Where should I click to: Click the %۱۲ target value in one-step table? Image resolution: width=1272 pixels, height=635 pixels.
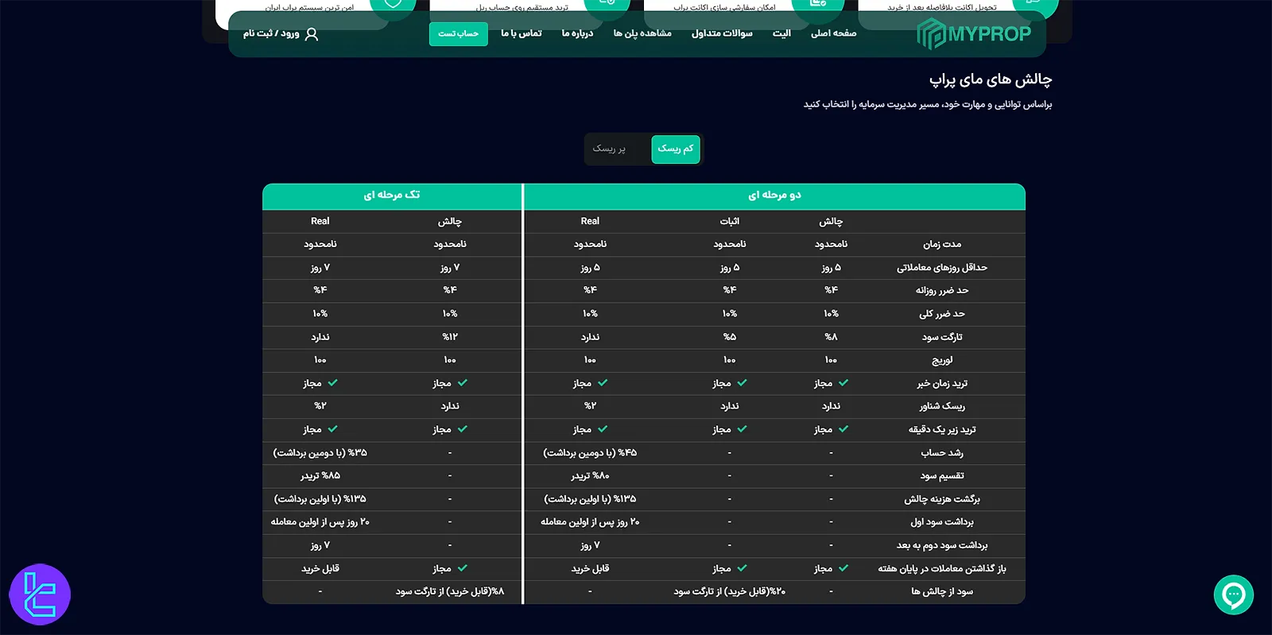450,337
